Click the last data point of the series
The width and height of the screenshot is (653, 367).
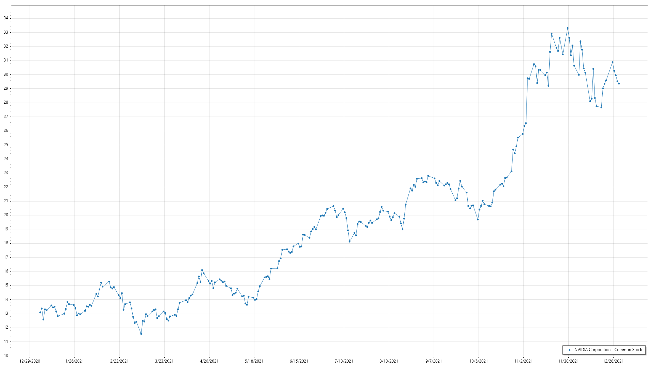tap(619, 84)
